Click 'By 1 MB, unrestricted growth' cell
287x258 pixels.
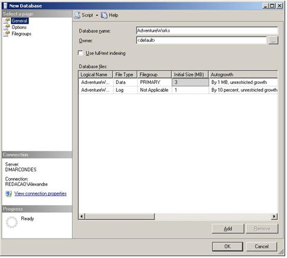[x=243, y=82]
